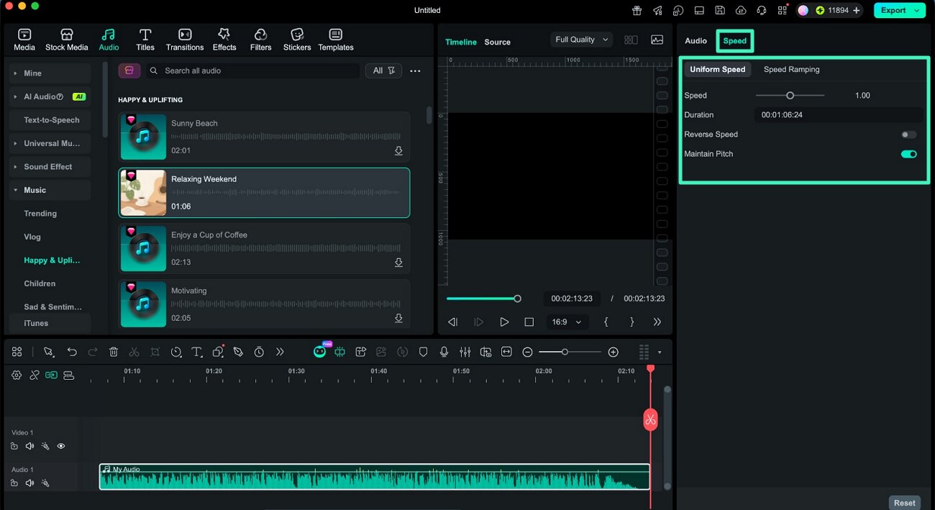Click the zoom-to-fit timeline icon

point(506,352)
